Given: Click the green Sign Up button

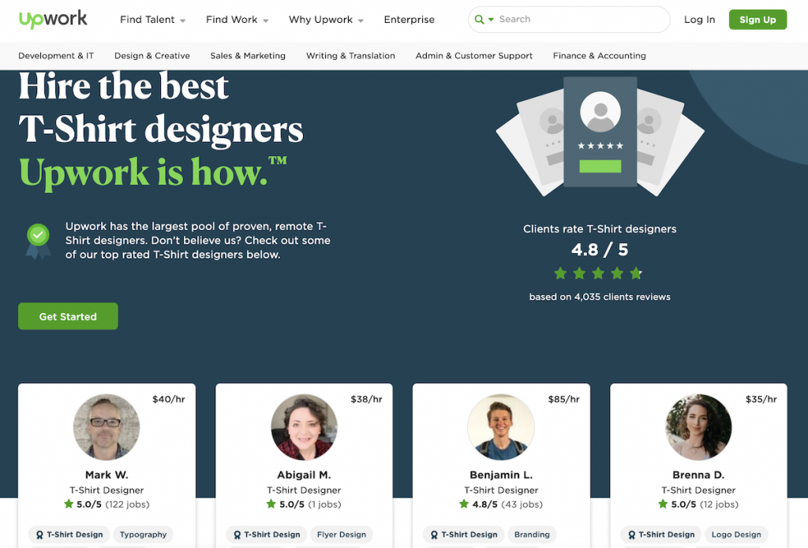Looking at the screenshot, I should point(757,20).
